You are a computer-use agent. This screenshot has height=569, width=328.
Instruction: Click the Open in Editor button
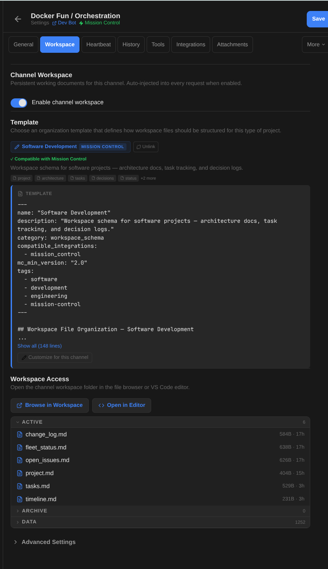tap(122, 405)
